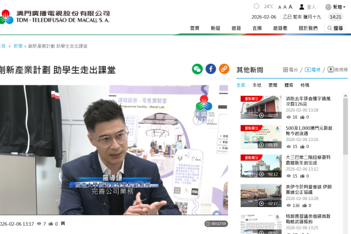Click the user login icon
The width and height of the screenshot is (351, 234).
(x=302, y=6)
